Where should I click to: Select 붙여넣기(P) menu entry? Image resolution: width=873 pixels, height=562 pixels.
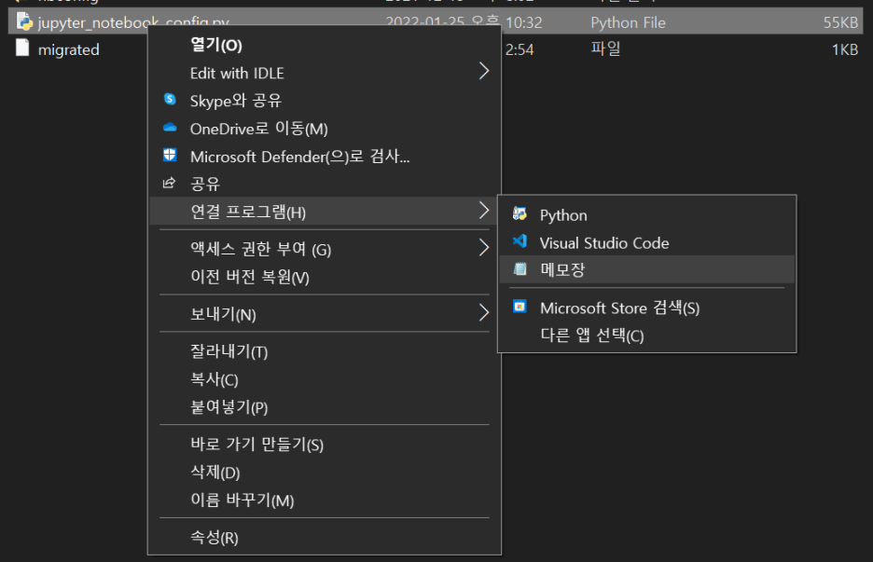tap(325, 406)
